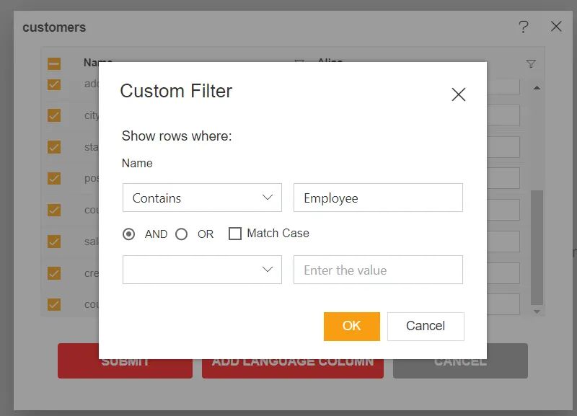Viewport: 577px width, 416px height.
Task: Select the AND radio button
Action: (129, 234)
